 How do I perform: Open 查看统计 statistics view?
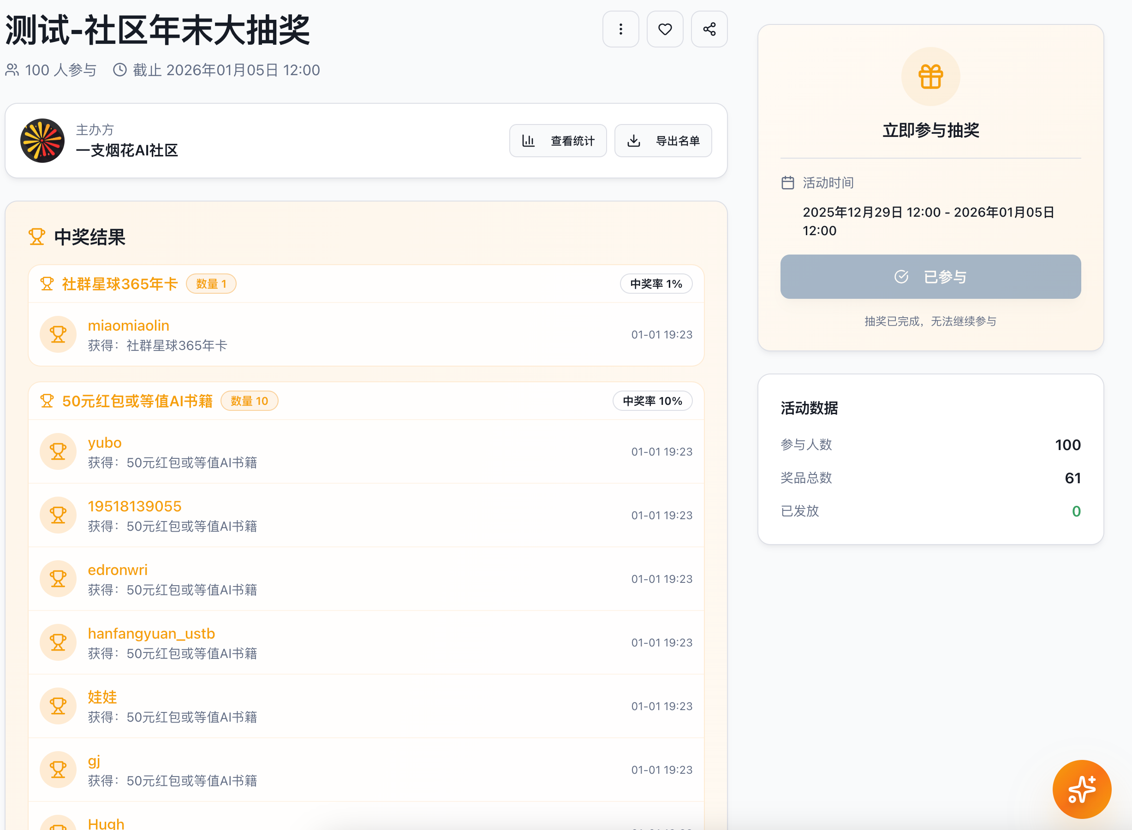558,141
